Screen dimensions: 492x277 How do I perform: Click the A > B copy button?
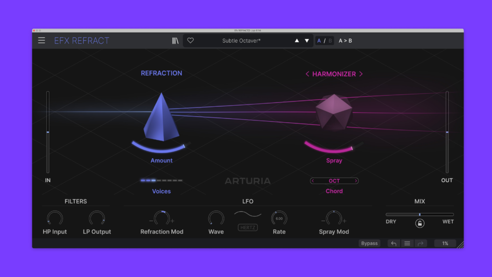pos(345,40)
